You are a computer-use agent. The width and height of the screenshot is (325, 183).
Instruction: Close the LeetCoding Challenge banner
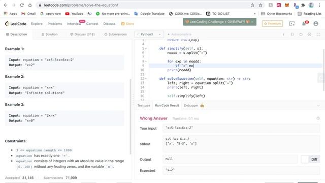coord(252,22)
